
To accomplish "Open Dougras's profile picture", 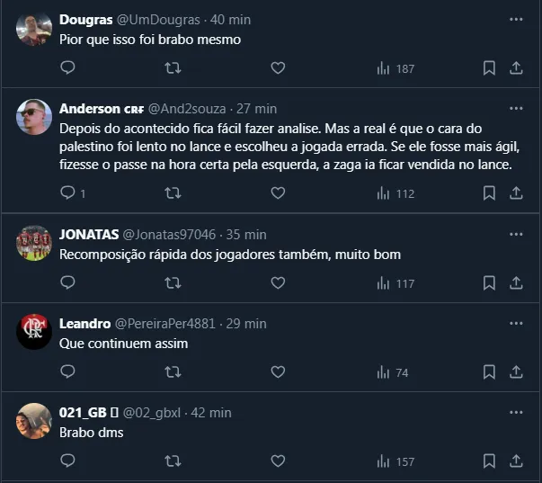I will (34, 29).
